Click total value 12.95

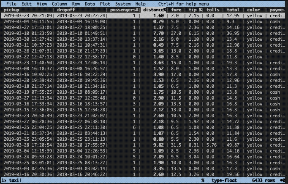(x=233, y=16)
